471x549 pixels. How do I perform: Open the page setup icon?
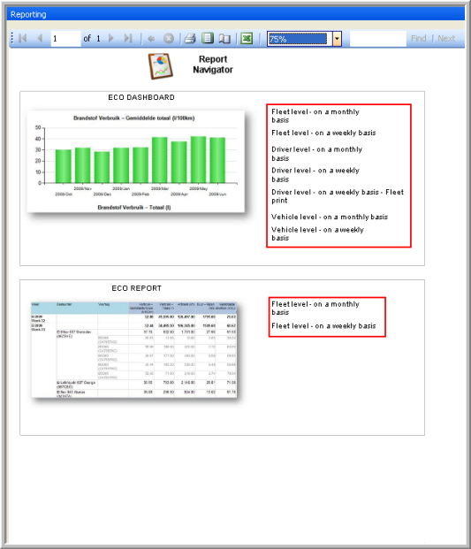224,39
